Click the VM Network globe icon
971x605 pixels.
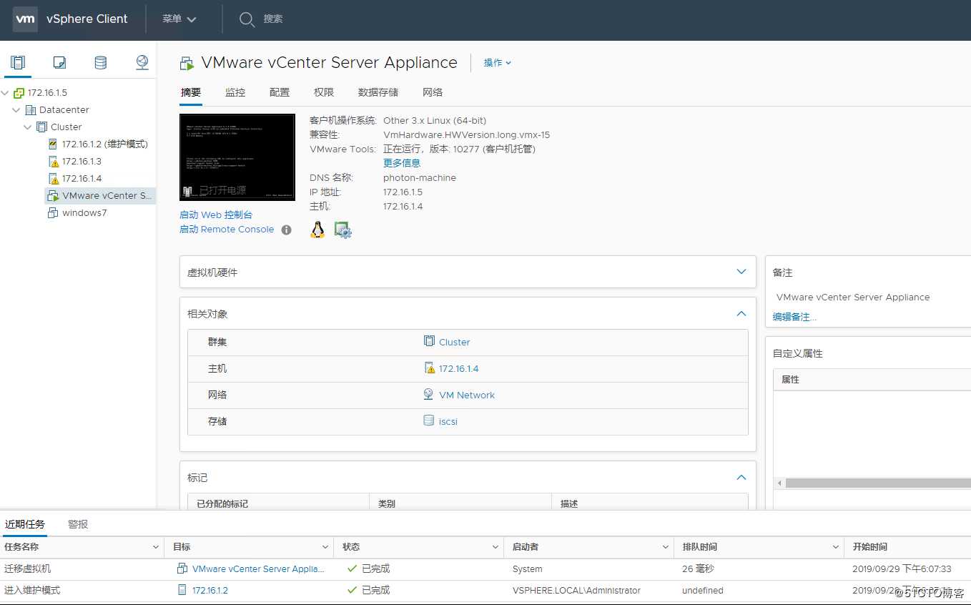(x=429, y=395)
